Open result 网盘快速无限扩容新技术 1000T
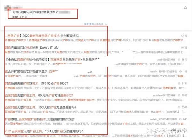 (36, 84)
